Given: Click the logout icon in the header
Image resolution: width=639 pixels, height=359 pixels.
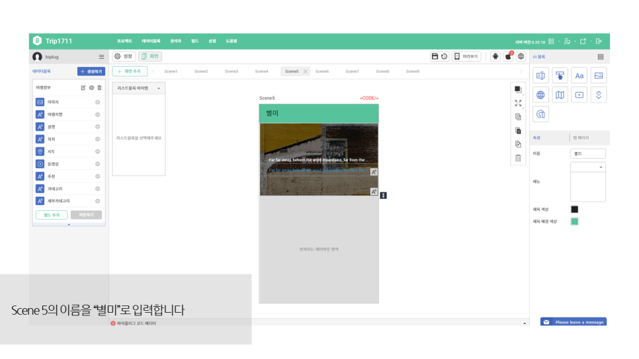Looking at the screenshot, I should [599, 41].
